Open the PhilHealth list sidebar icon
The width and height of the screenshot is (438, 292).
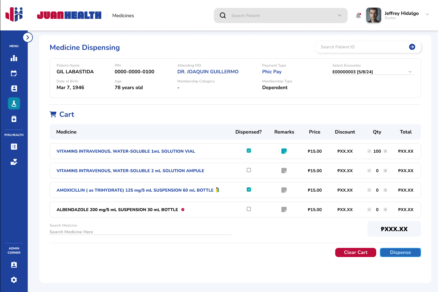click(14, 147)
